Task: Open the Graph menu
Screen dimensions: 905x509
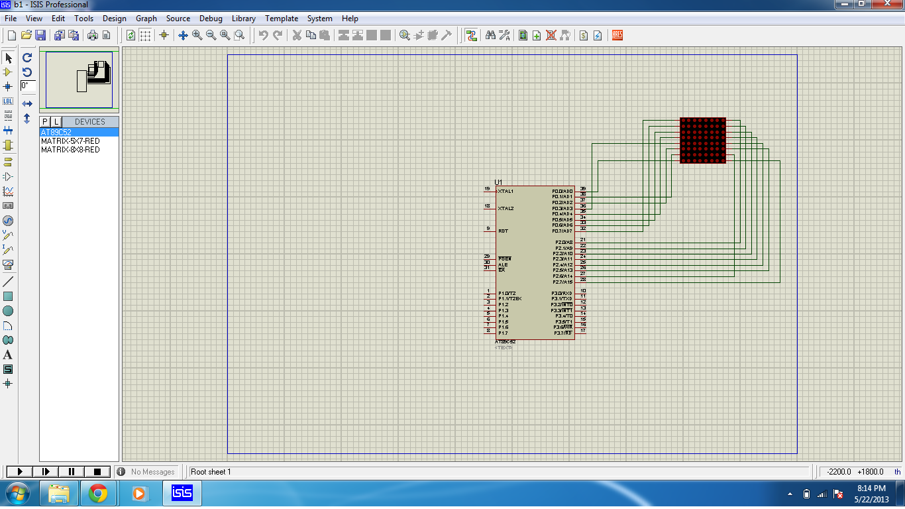Action: tap(146, 19)
